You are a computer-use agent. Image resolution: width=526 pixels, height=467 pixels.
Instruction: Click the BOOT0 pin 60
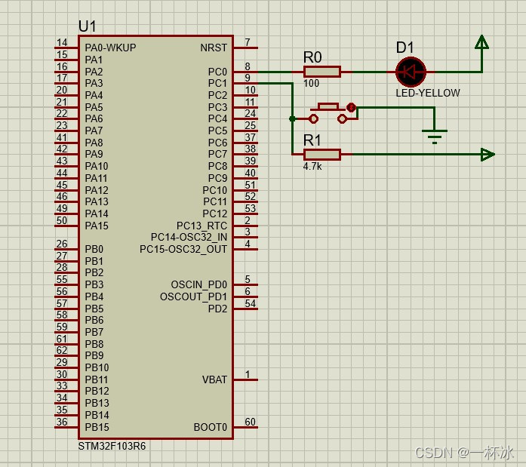[245, 428]
